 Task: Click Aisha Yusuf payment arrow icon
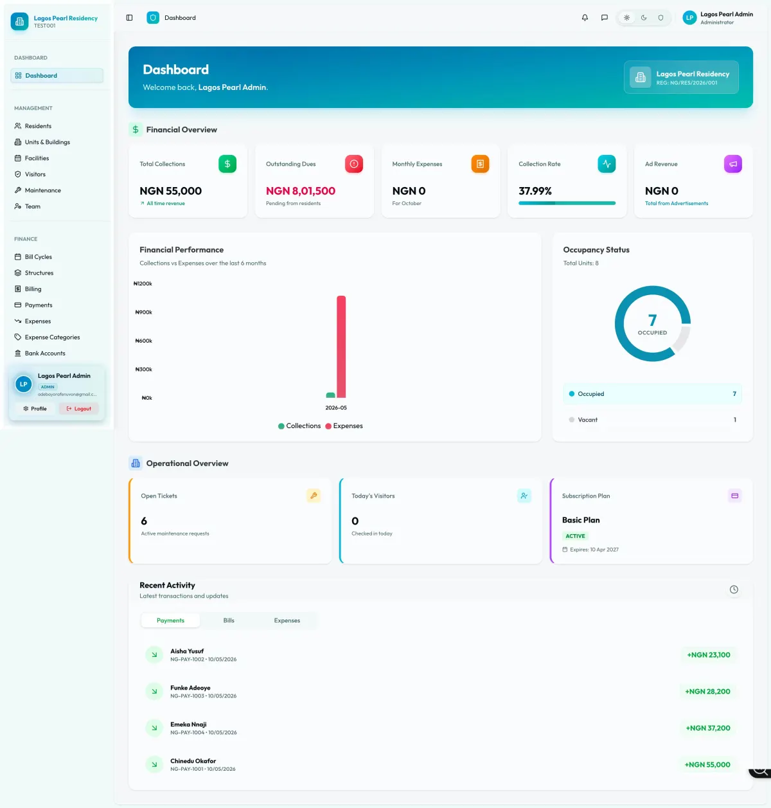154,655
